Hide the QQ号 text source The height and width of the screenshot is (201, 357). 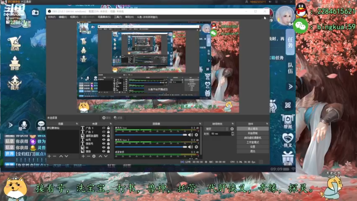(x=104, y=139)
